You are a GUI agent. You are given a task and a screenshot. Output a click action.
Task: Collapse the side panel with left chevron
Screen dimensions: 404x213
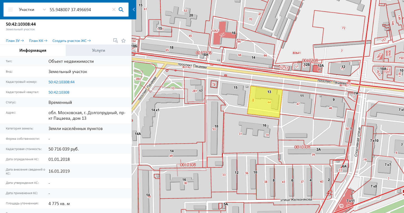(134, 10)
